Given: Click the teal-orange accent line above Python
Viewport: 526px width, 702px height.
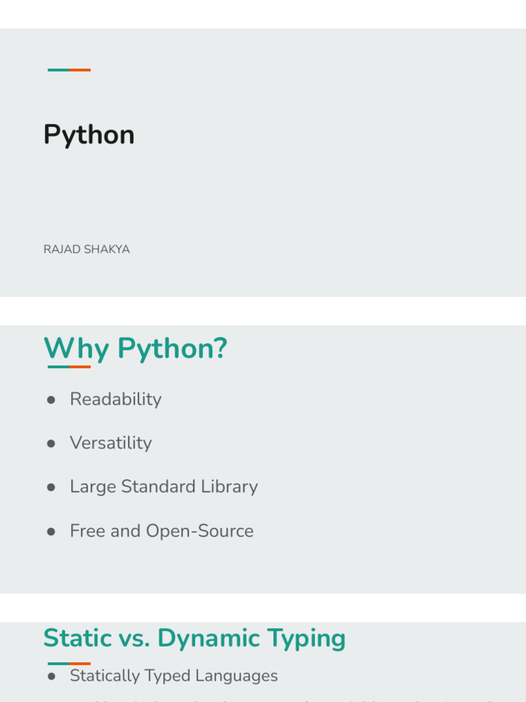Looking at the screenshot, I should coord(69,70).
